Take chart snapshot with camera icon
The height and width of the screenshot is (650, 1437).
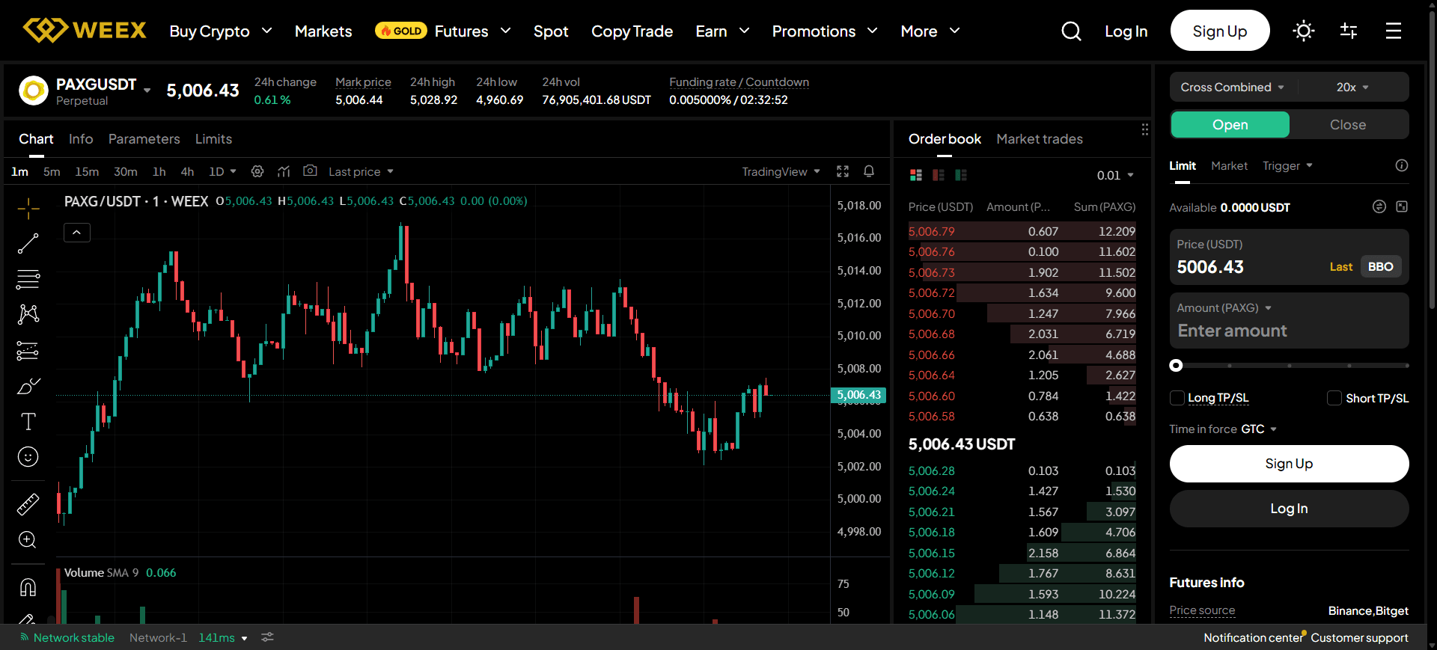[x=310, y=171]
